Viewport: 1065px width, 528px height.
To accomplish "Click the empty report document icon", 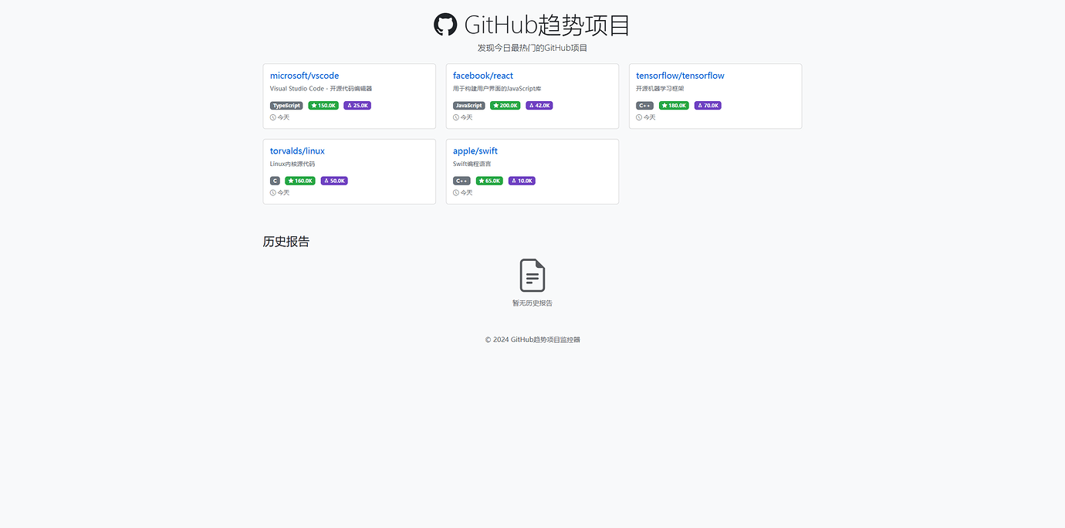I will [532, 275].
